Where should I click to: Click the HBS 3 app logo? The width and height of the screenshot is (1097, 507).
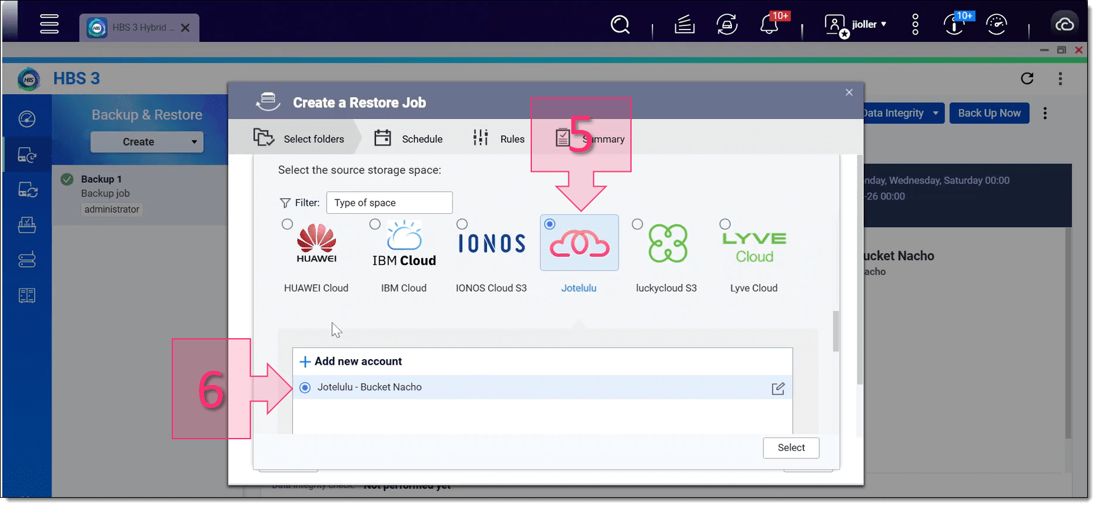(29, 79)
